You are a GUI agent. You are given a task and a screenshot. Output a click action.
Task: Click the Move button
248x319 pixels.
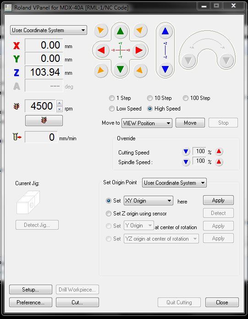pyautogui.click(x=190, y=123)
